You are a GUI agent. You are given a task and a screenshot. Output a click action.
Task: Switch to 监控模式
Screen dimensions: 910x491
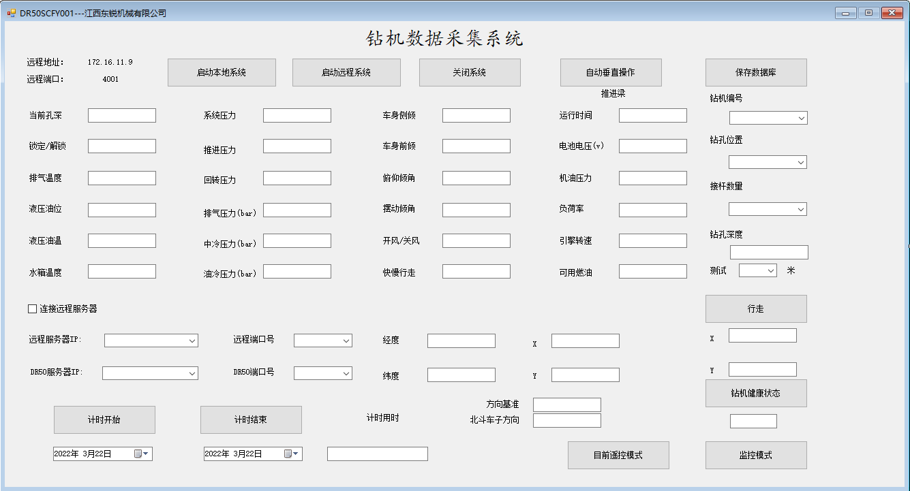(x=755, y=455)
